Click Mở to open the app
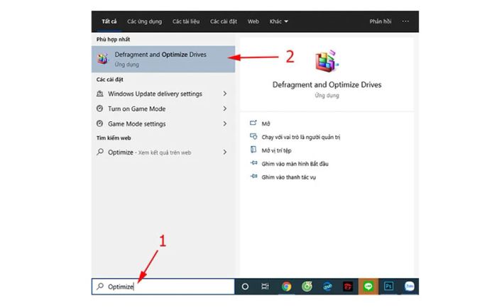497x307 pixels. [x=266, y=124]
